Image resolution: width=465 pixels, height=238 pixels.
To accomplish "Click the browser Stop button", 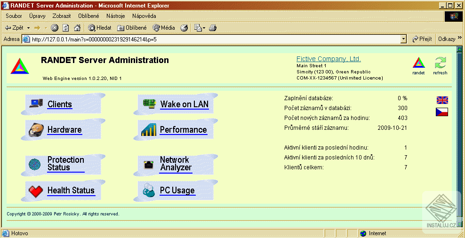I will [x=55, y=28].
